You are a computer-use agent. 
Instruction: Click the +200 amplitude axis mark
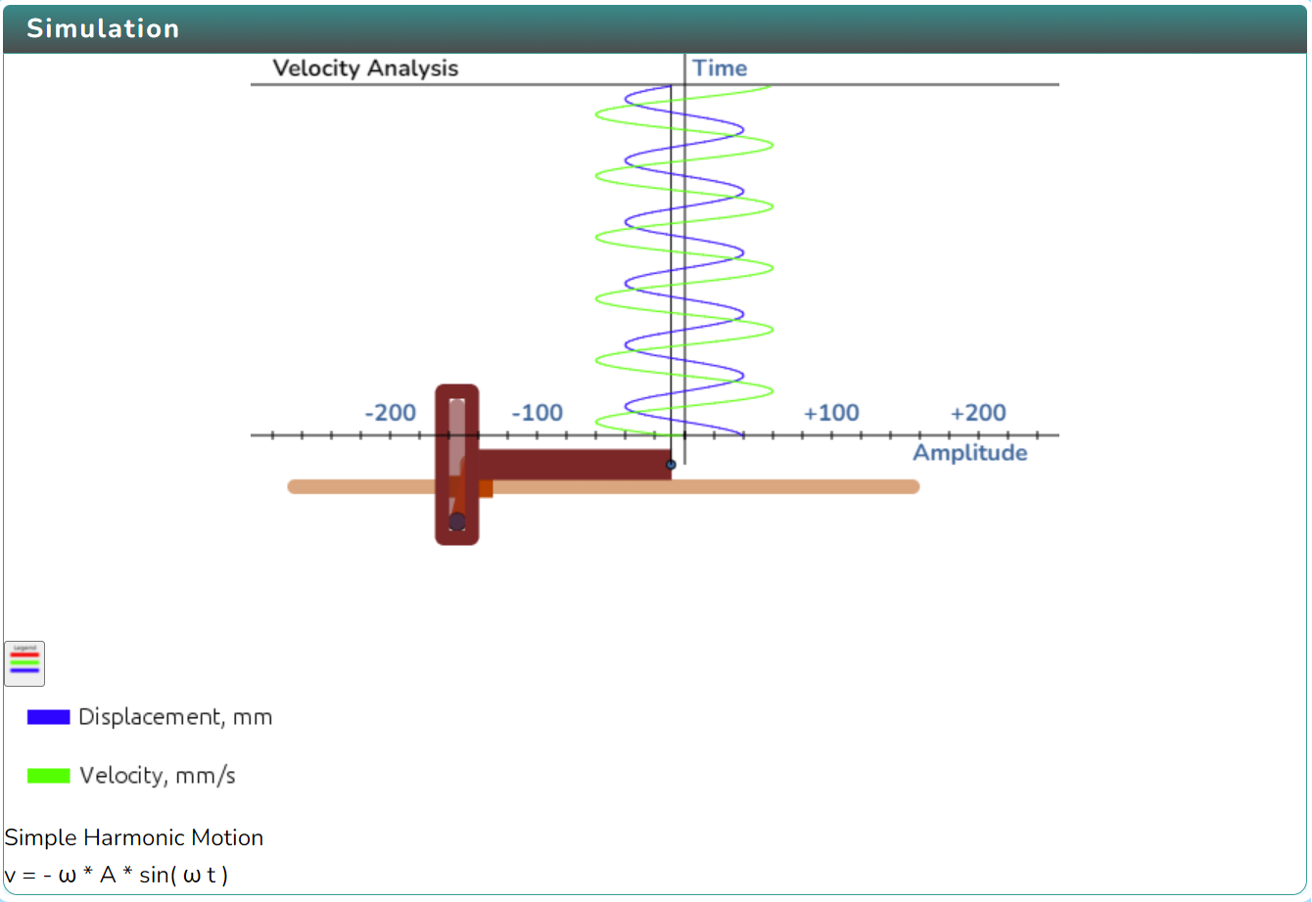[x=978, y=413]
